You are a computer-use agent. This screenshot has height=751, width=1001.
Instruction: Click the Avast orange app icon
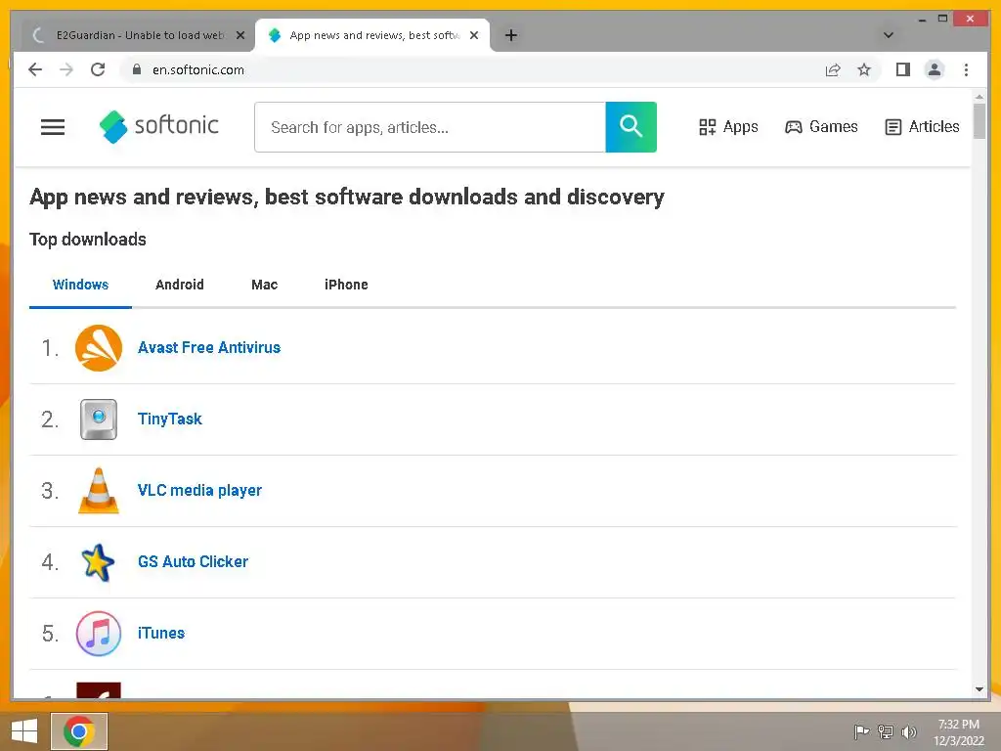click(x=99, y=348)
